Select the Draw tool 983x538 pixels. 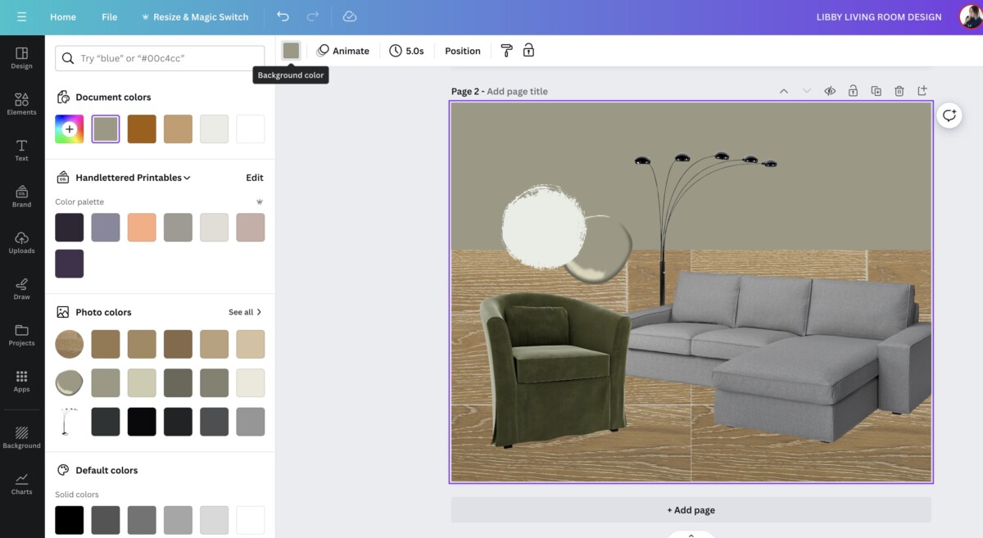pyautogui.click(x=21, y=288)
